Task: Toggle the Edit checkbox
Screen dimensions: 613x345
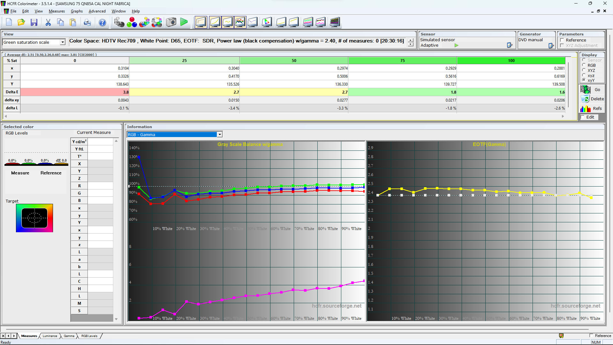Action: pyautogui.click(x=583, y=117)
